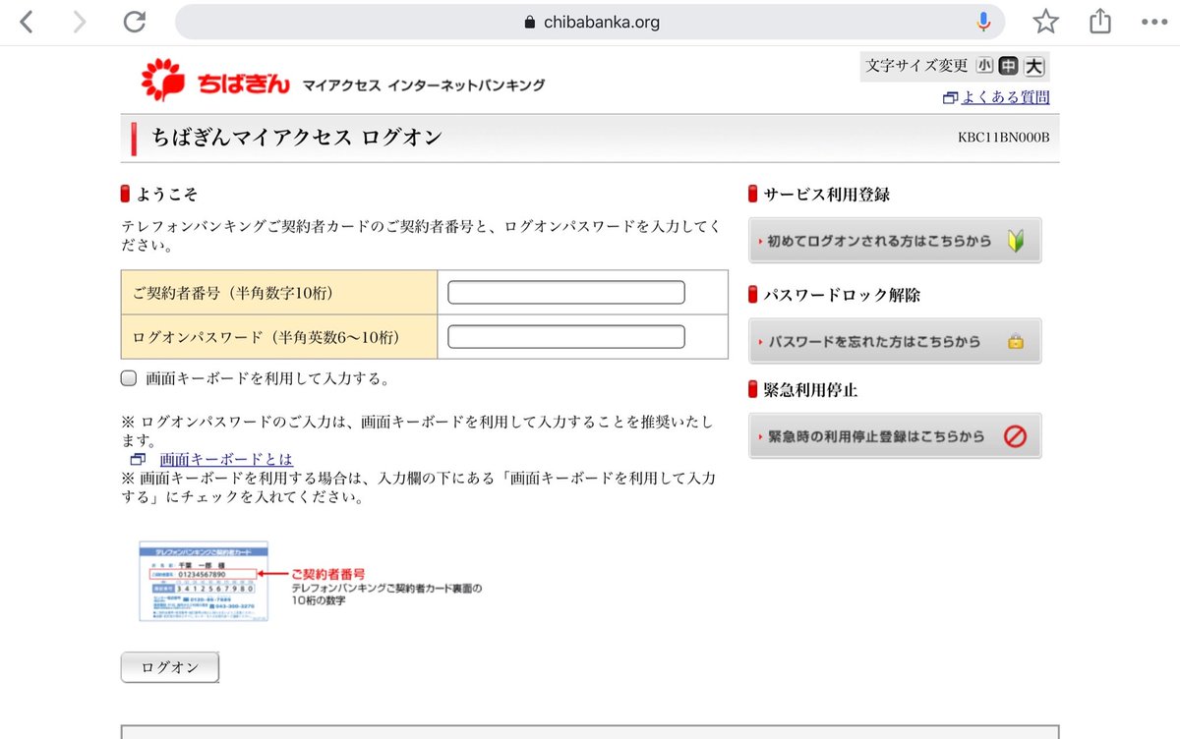Screen dimensions: 1180x739
Task: Click the パスワードロック解除 heading
Action: [x=842, y=295]
